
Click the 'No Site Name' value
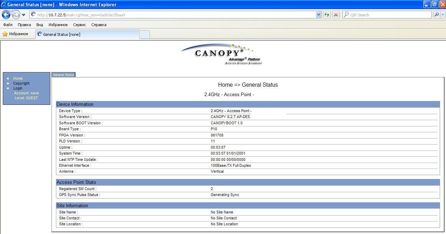pyautogui.click(x=222, y=212)
